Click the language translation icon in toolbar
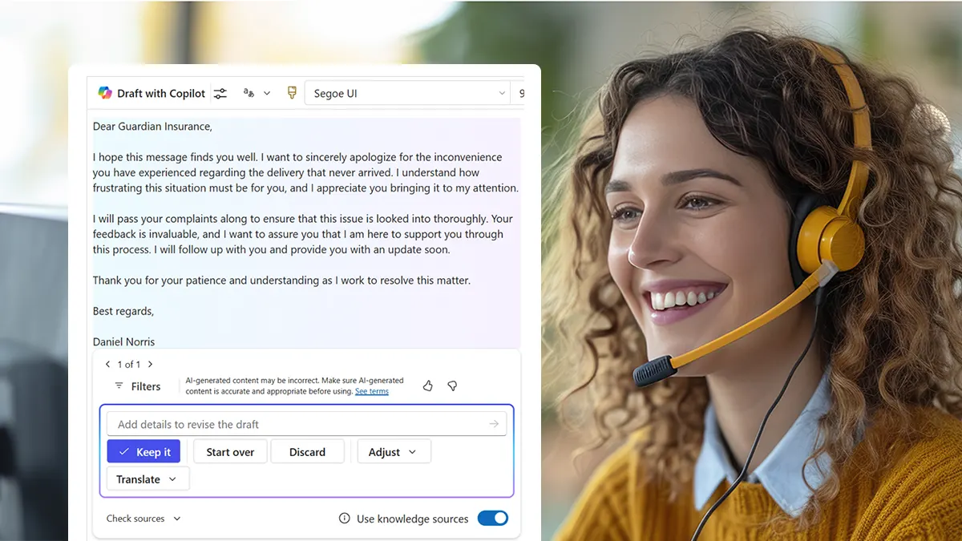 (x=249, y=93)
